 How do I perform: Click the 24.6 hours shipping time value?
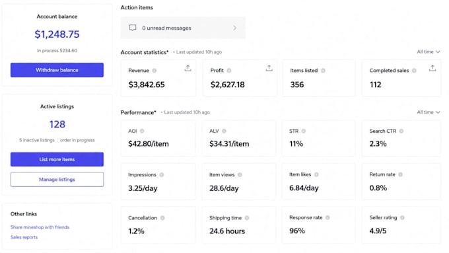227,231
